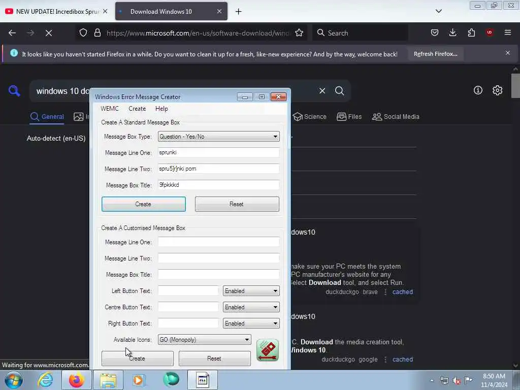Image resolution: width=520 pixels, height=390 pixels.
Task: Open the Create menu
Action: point(137,109)
